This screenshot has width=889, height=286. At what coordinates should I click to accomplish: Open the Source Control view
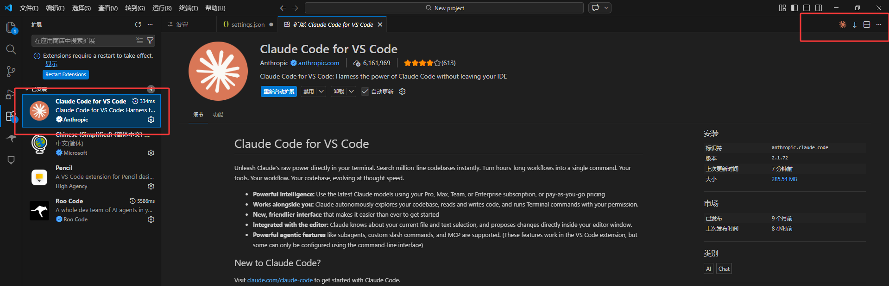coord(11,72)
